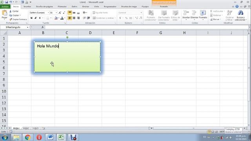Toggle align text left
Image resolution: width=251 pixels, height=141 pixels.
pos(70,18)
